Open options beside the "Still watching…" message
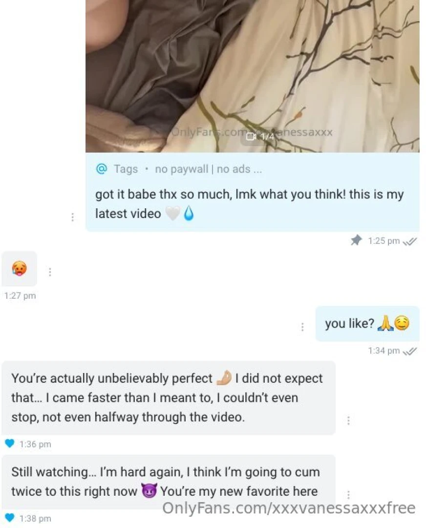 348,494
